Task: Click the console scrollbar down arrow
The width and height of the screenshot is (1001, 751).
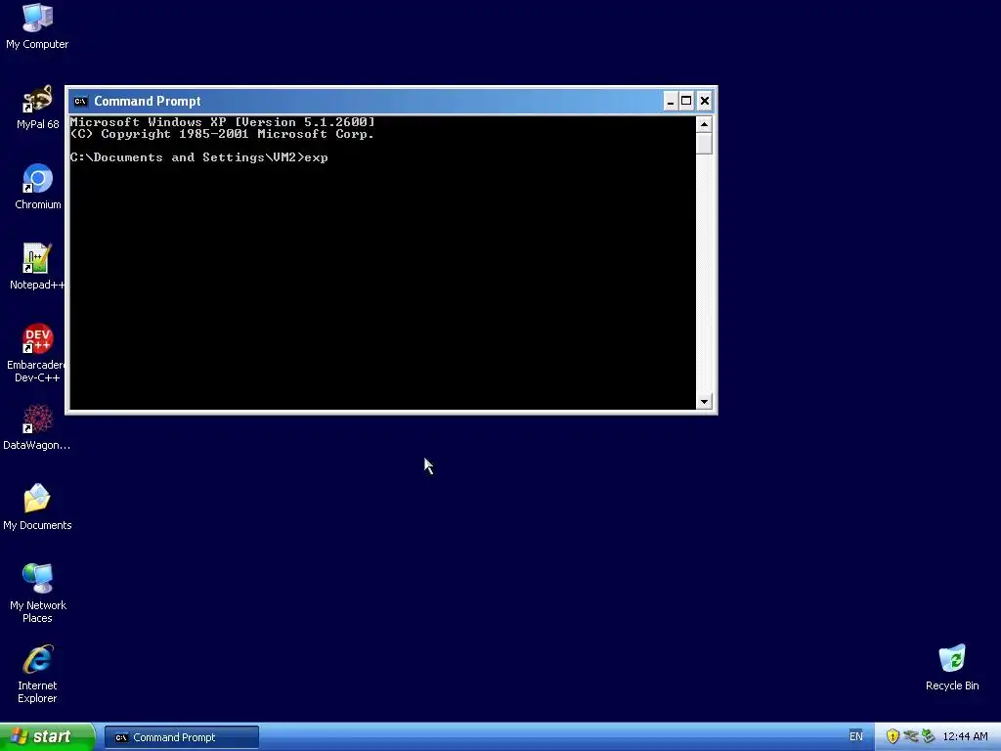Action: (704, 402)
